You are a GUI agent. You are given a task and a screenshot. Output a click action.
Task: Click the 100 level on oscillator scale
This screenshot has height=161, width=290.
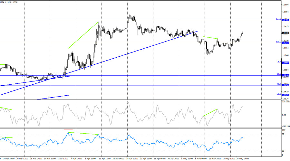pyautogui.click(x=284, y=130)
